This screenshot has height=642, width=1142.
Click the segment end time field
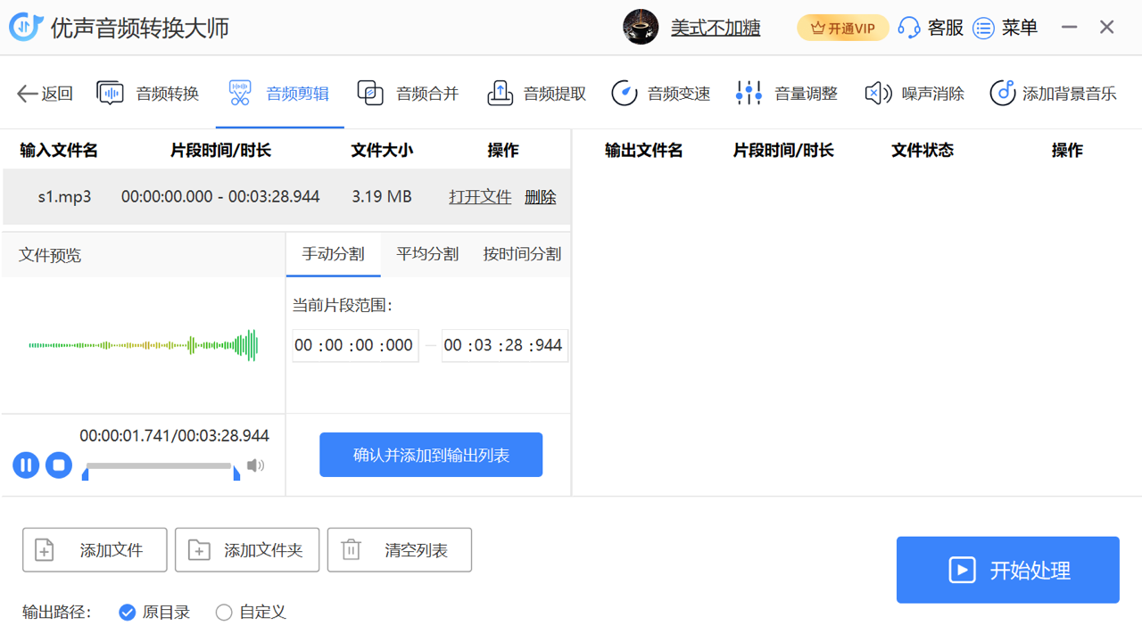point(504,345)
